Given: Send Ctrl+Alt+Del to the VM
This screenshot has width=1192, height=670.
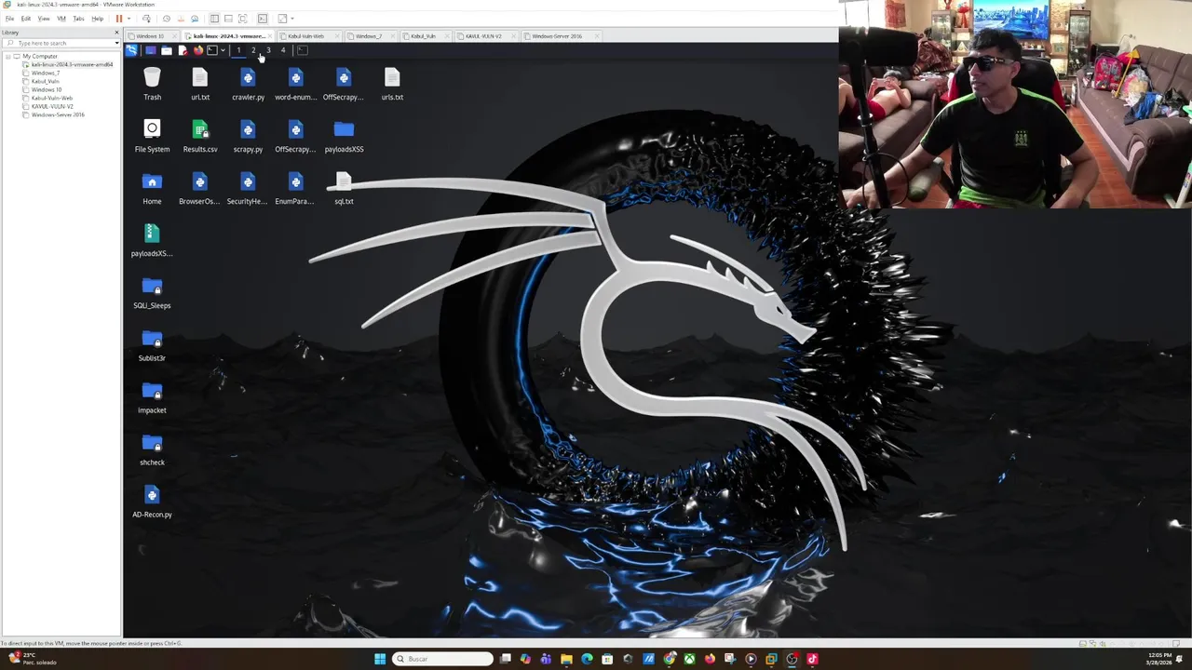Looking at the screenshot, I should click(x=146, y=19).
